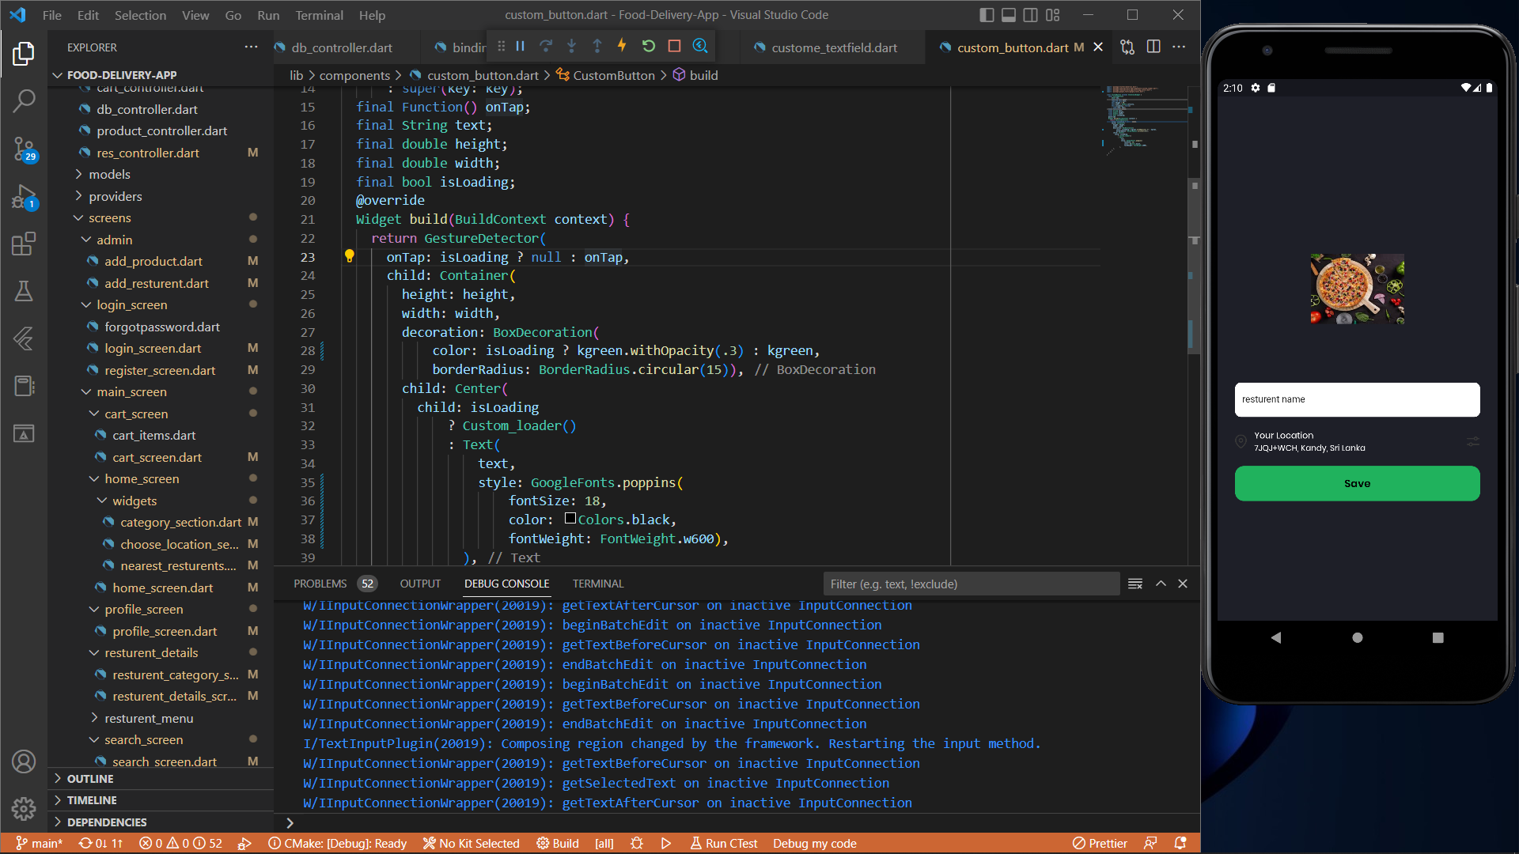1519x854 pixels.
Task: Restart the debug session
Action: coord(649,47)
